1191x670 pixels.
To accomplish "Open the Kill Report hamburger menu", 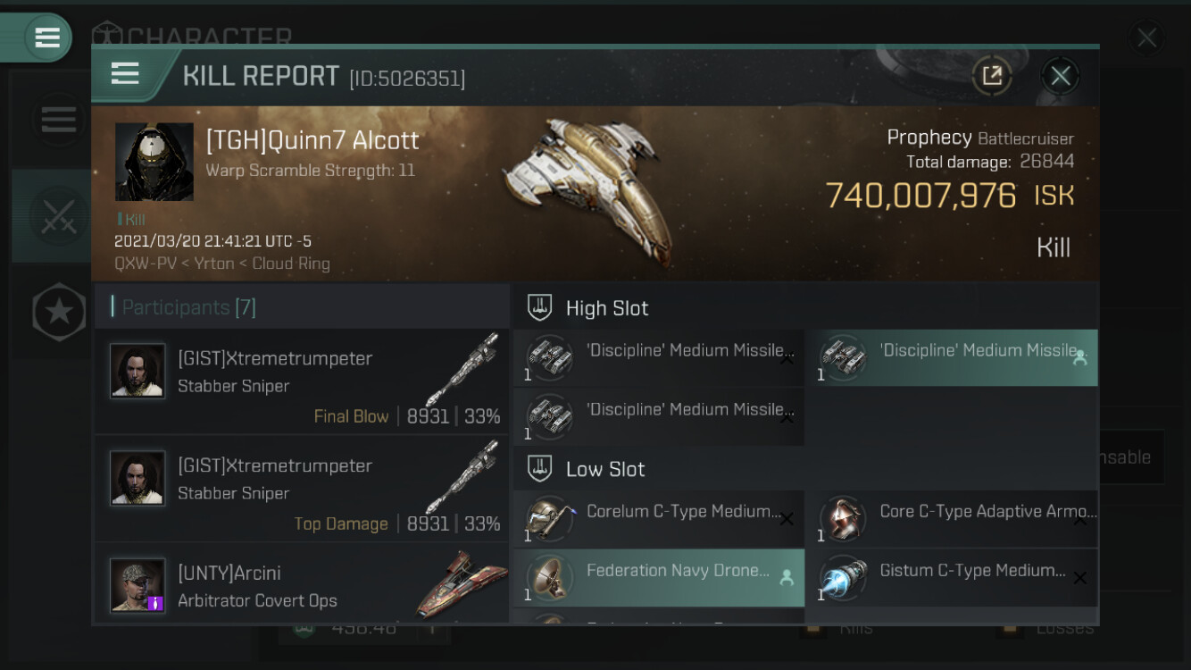I will (125, 74).
